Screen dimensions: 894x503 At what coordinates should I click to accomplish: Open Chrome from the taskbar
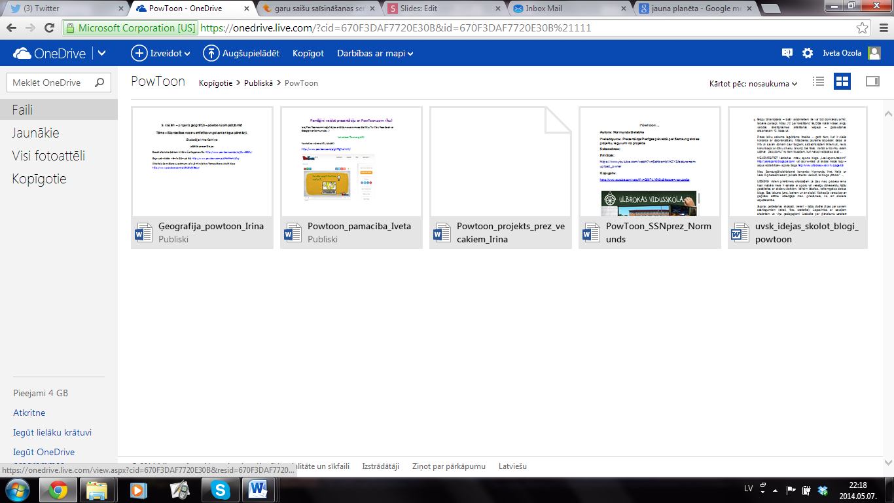click(58, 489)
